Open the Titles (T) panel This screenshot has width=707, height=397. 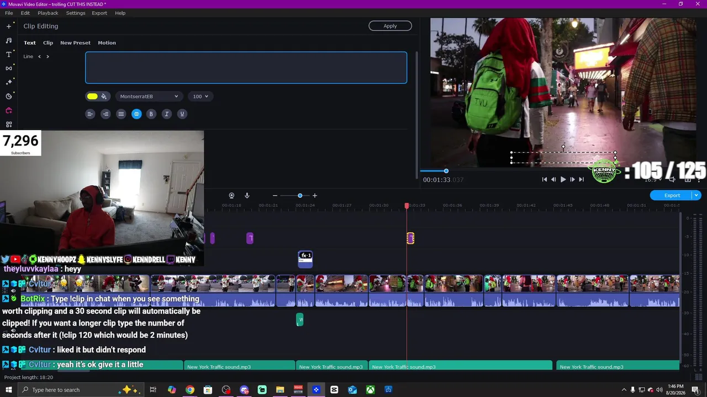9,55
